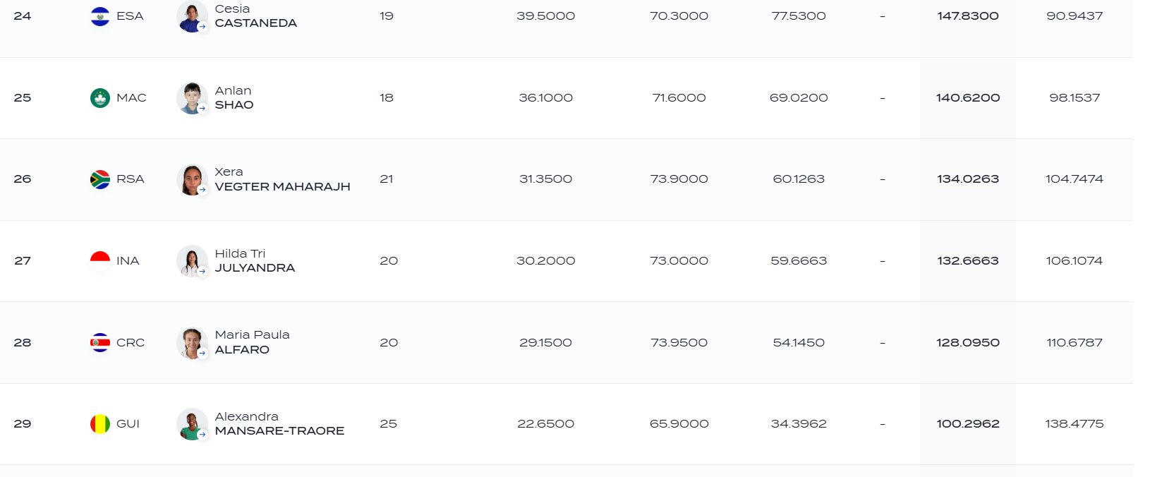Open Hilda Tri JULYANDRA athlete link
1150x477 pixels.
tap(255, 260)
